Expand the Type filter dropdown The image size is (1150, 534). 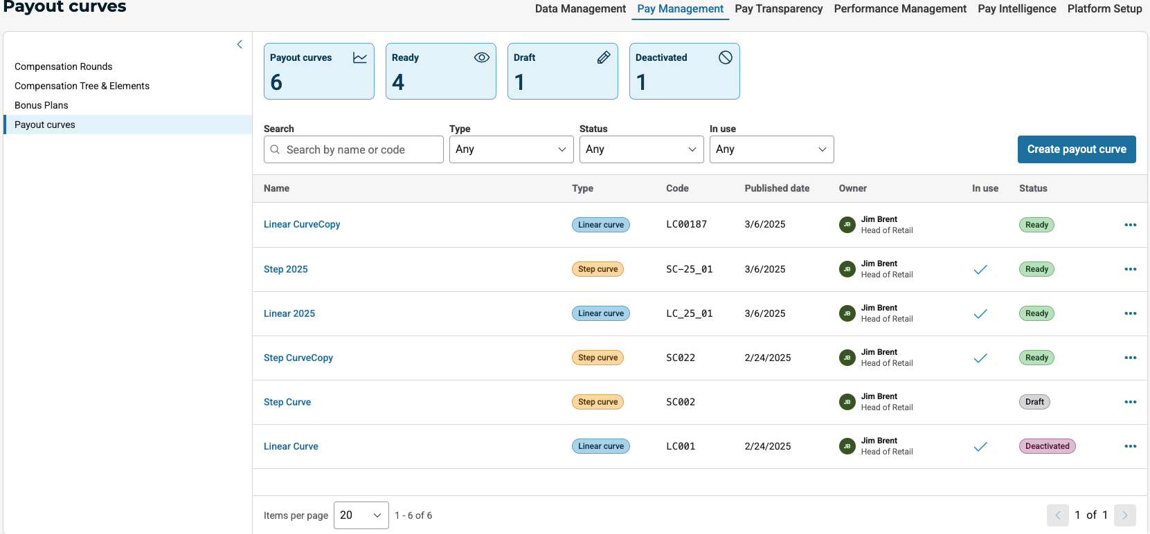(511, 149)
